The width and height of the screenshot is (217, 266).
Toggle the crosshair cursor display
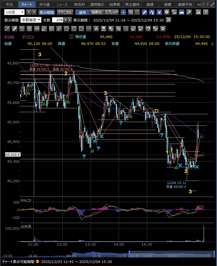pyautogui.click(x=124, y=12)
